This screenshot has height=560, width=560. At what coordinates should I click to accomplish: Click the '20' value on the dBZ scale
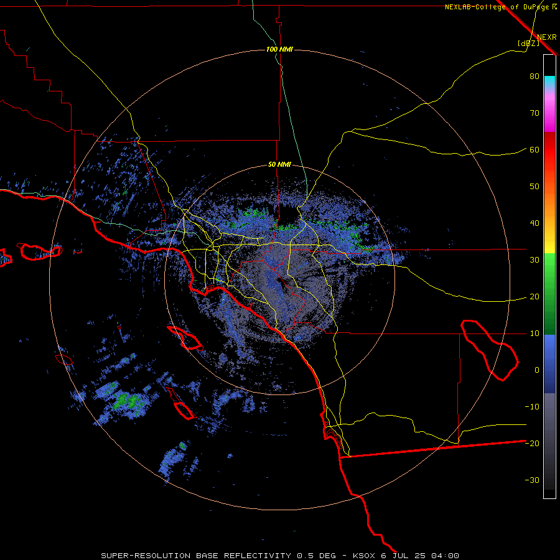(x=534, y=297)
